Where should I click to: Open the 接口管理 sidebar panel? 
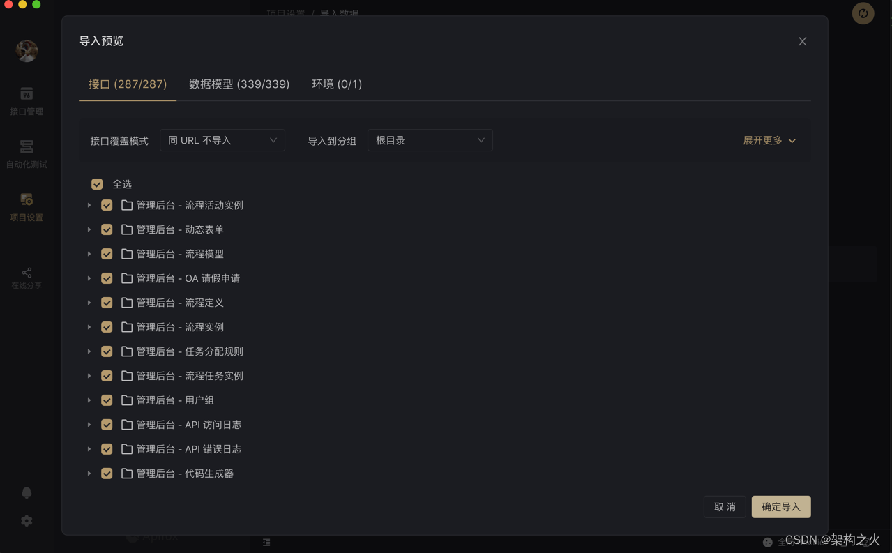(27, 101)
